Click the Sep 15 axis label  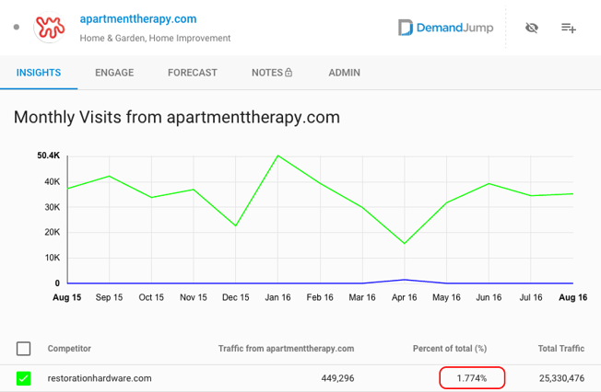pyautogui.click(x=110, y=297)
